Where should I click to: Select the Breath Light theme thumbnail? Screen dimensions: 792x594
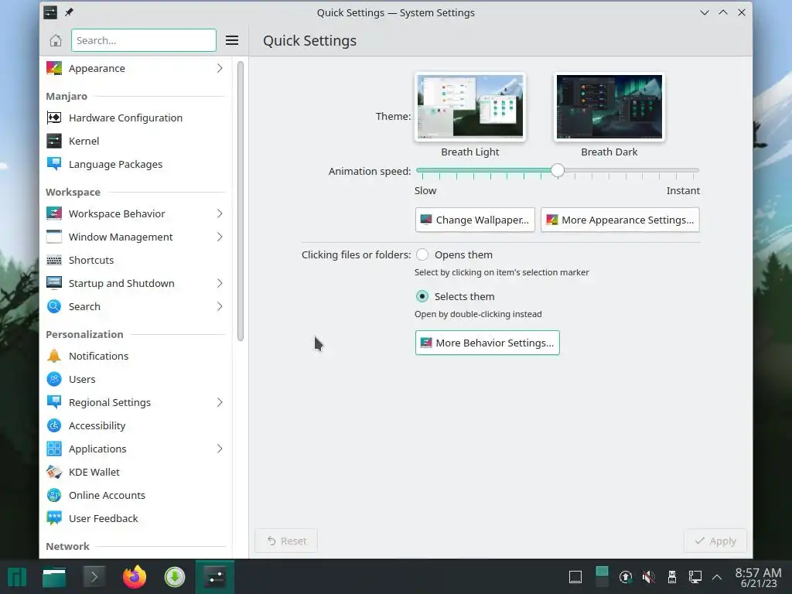(469, 107)
